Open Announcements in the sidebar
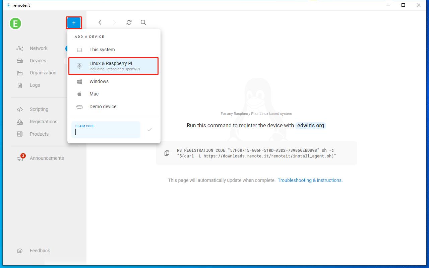 [47, 158]
